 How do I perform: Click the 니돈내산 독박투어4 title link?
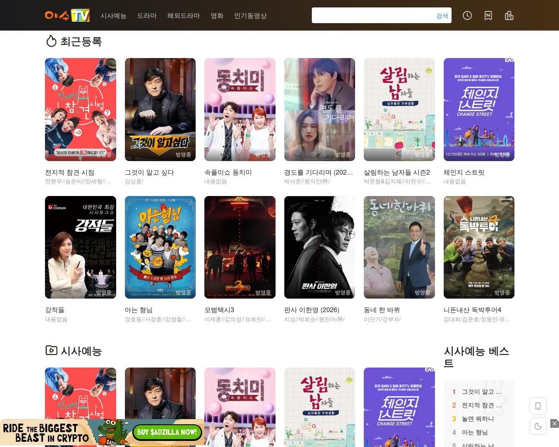click(x=473, y=310)
